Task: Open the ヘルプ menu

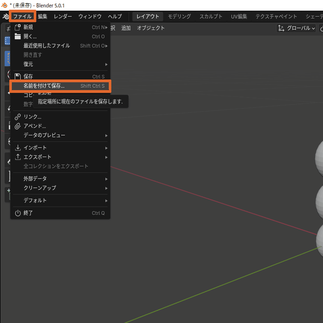Action: pyautogui.click(x=115, y=16)
